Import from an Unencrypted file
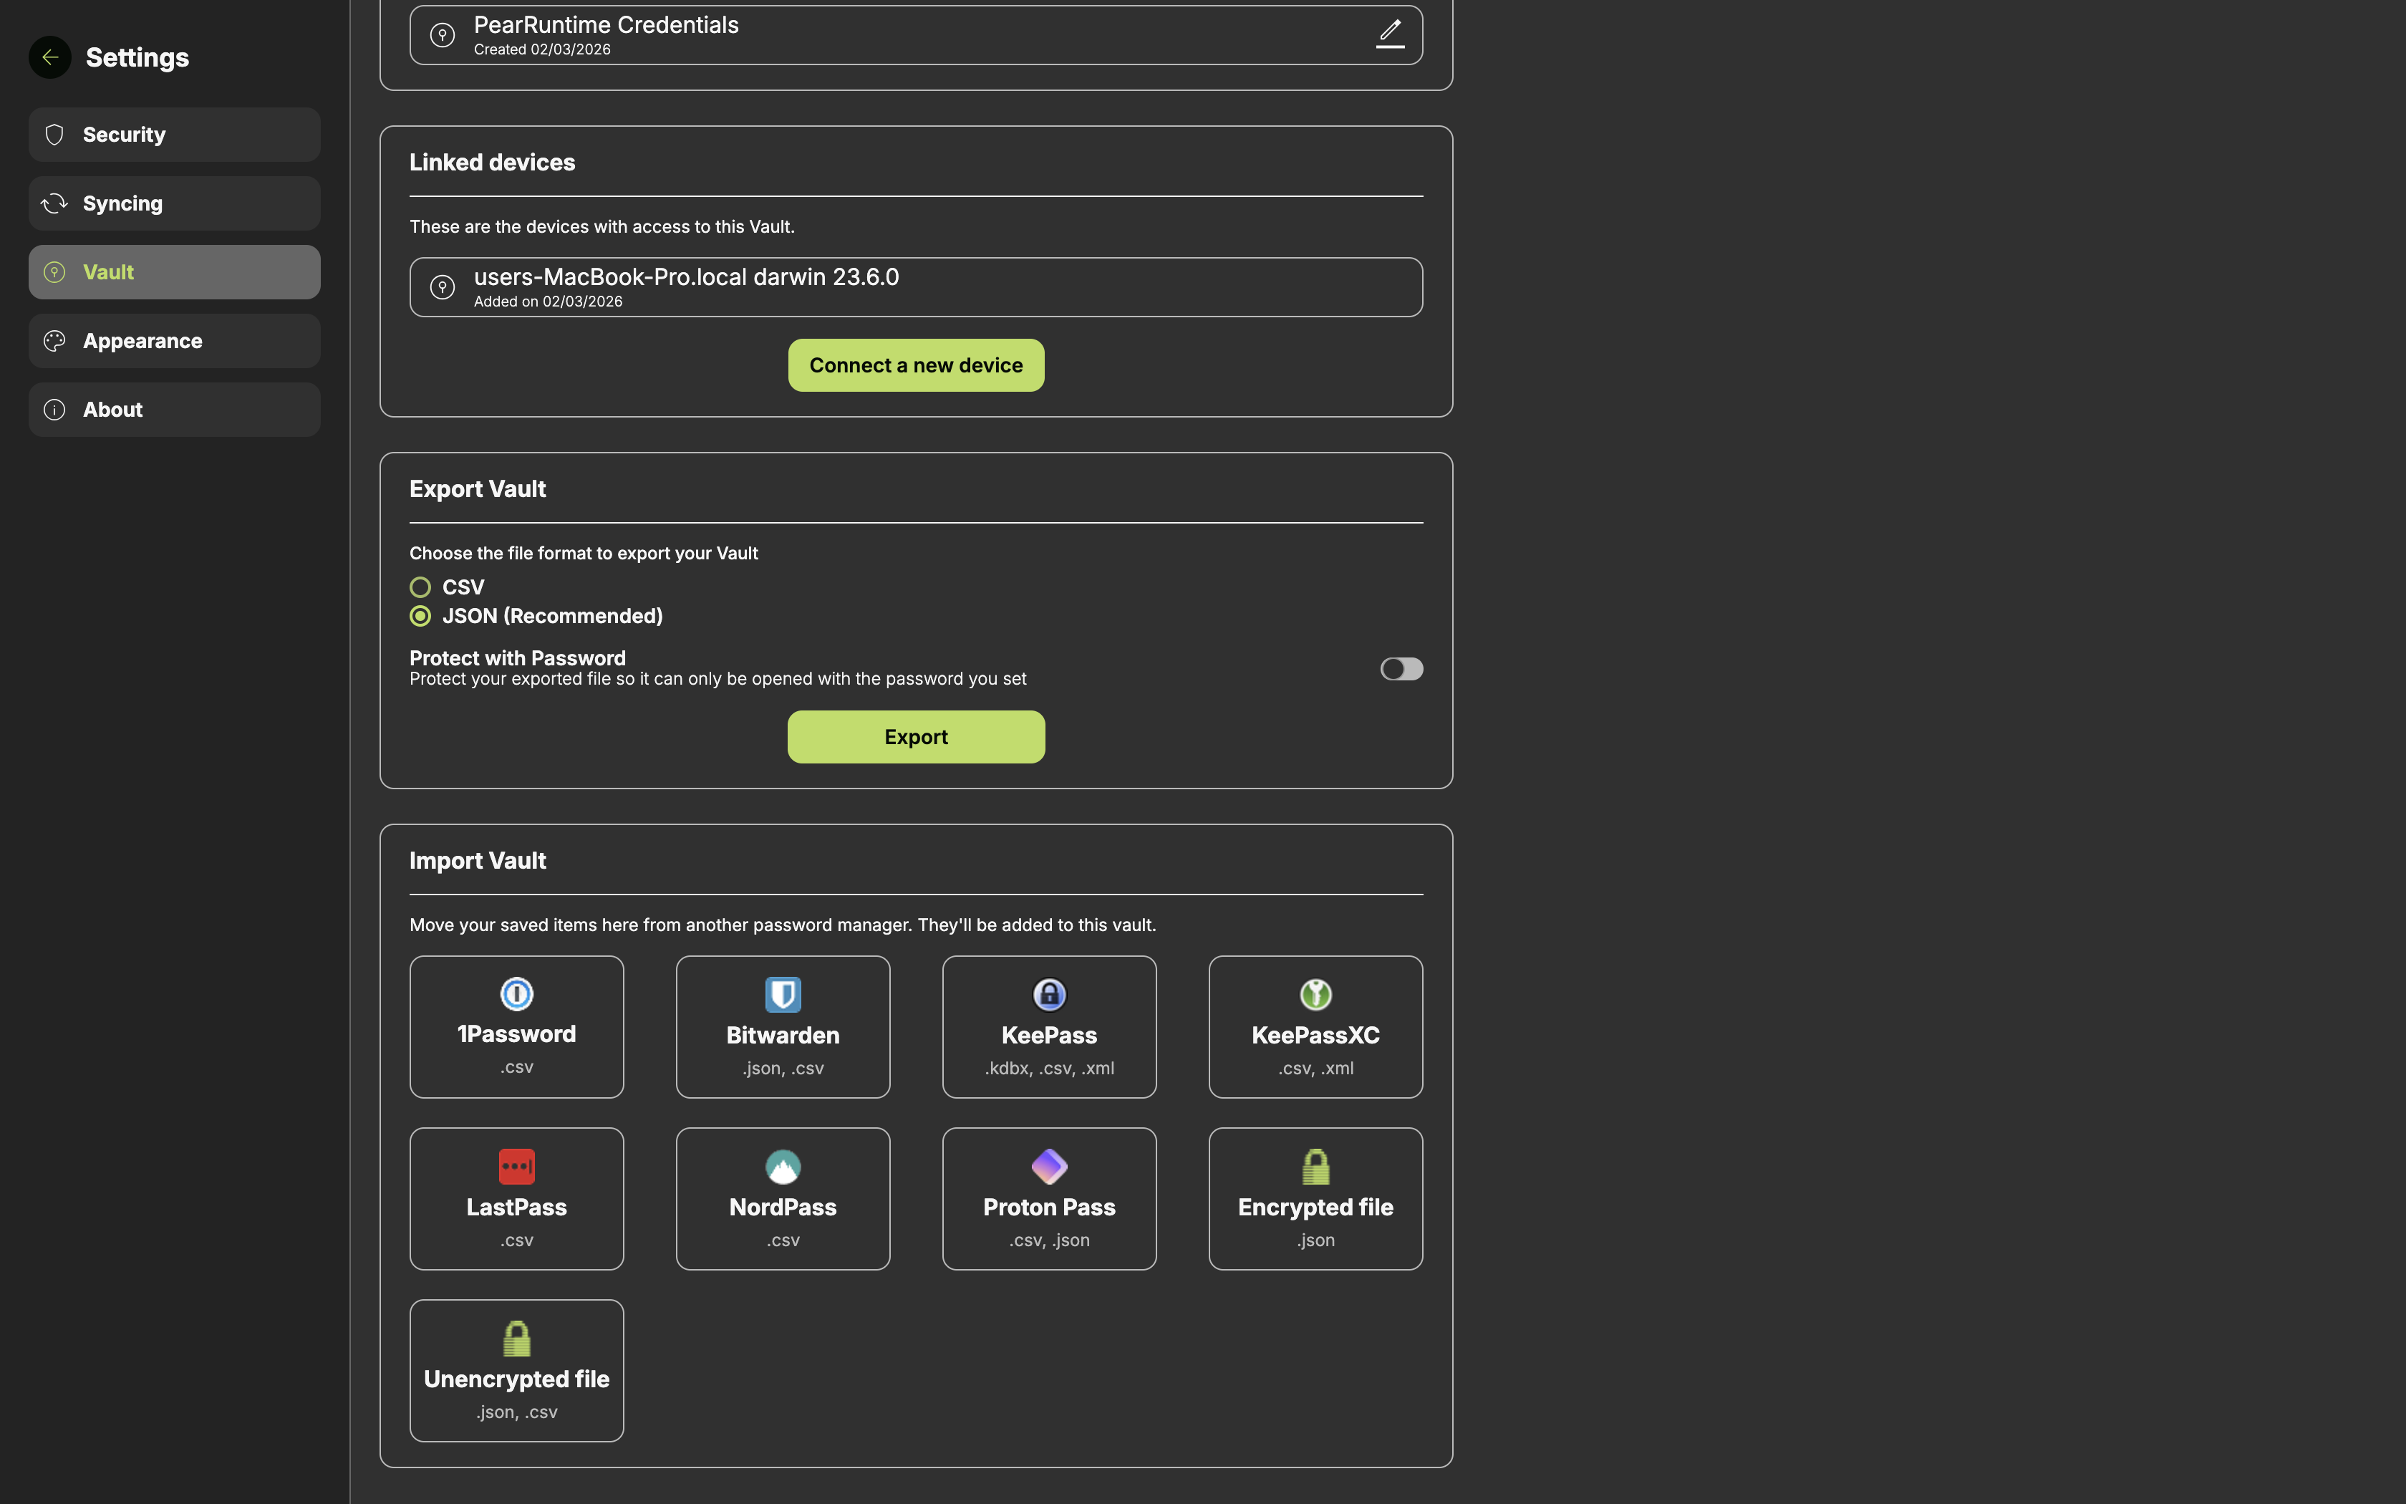2406x1504 pixels. pos(516,1369)
